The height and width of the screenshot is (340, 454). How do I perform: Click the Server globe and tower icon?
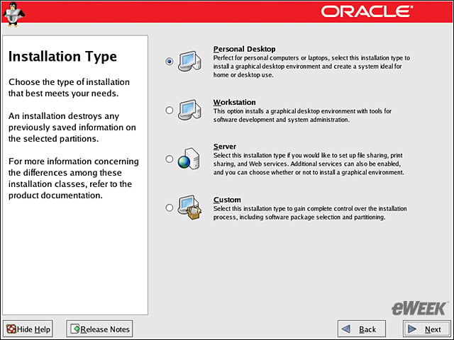(x=189, y=159)
